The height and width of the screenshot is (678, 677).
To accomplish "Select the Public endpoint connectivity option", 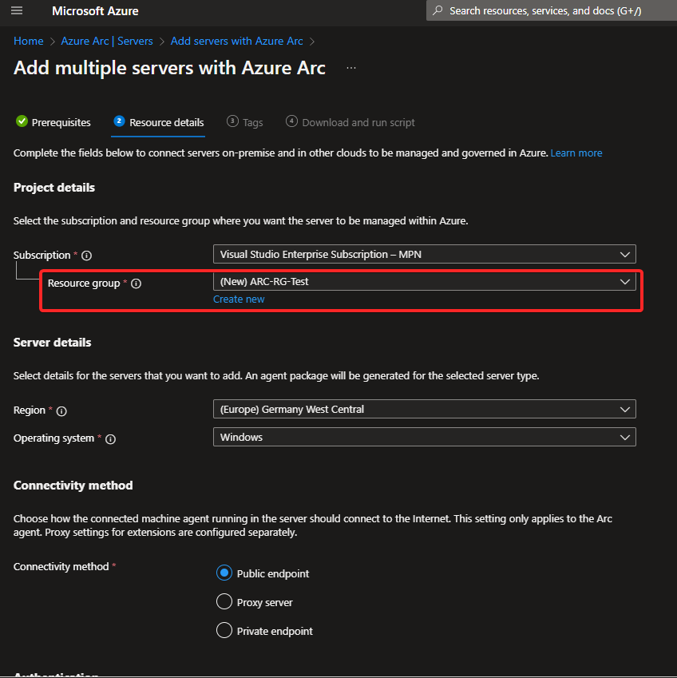I will [224, 573].
